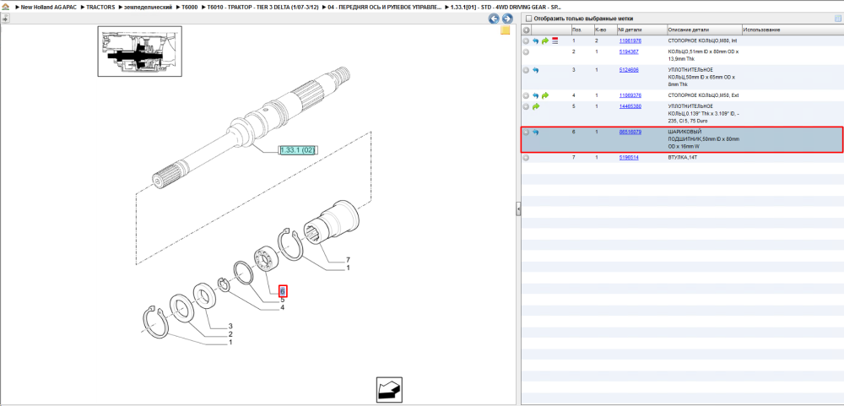Click the return arrow icon below the diagram
This screenshot has width=844, height=406.
388,390
